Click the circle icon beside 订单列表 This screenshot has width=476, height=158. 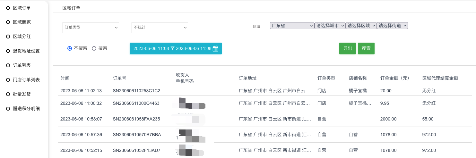pyautogui.click(x=8, y=65)
